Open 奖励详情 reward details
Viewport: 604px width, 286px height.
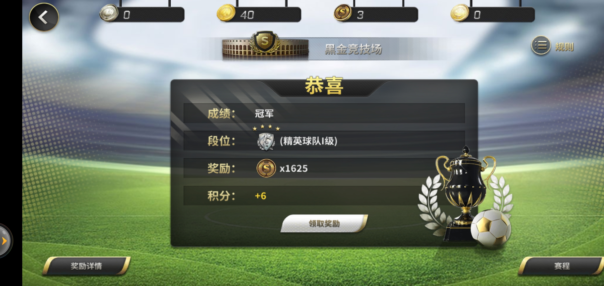point(86,266)
